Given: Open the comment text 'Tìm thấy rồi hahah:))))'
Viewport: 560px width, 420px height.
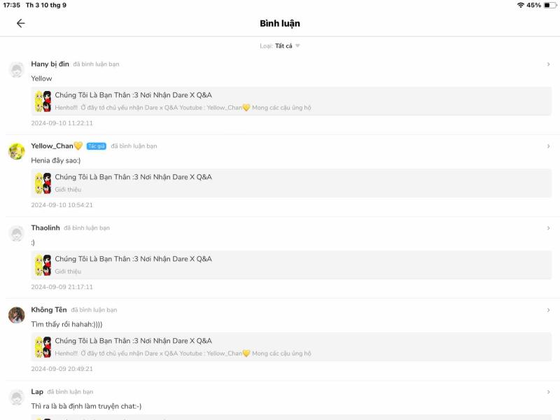Looking at the screenshot, I should (66, 324).
